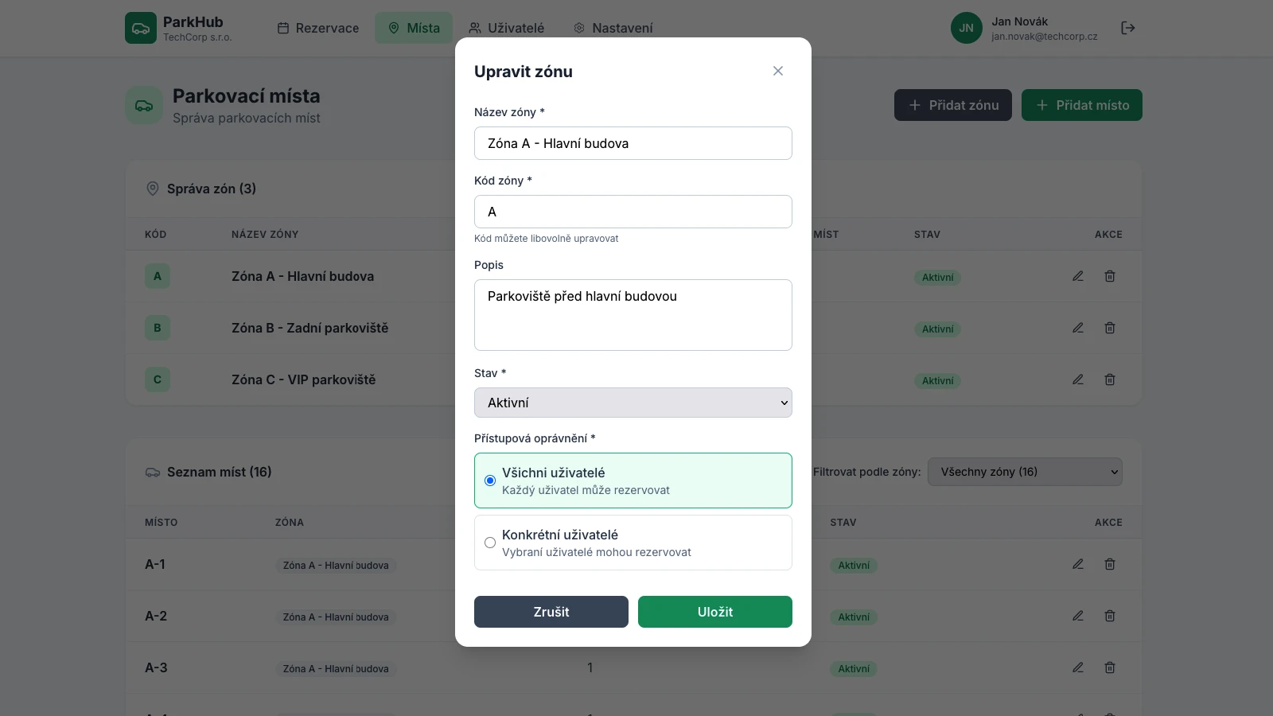The image size is (1273, 716).
Task: Log out using the logout icon
Action: coord(1128,28)
